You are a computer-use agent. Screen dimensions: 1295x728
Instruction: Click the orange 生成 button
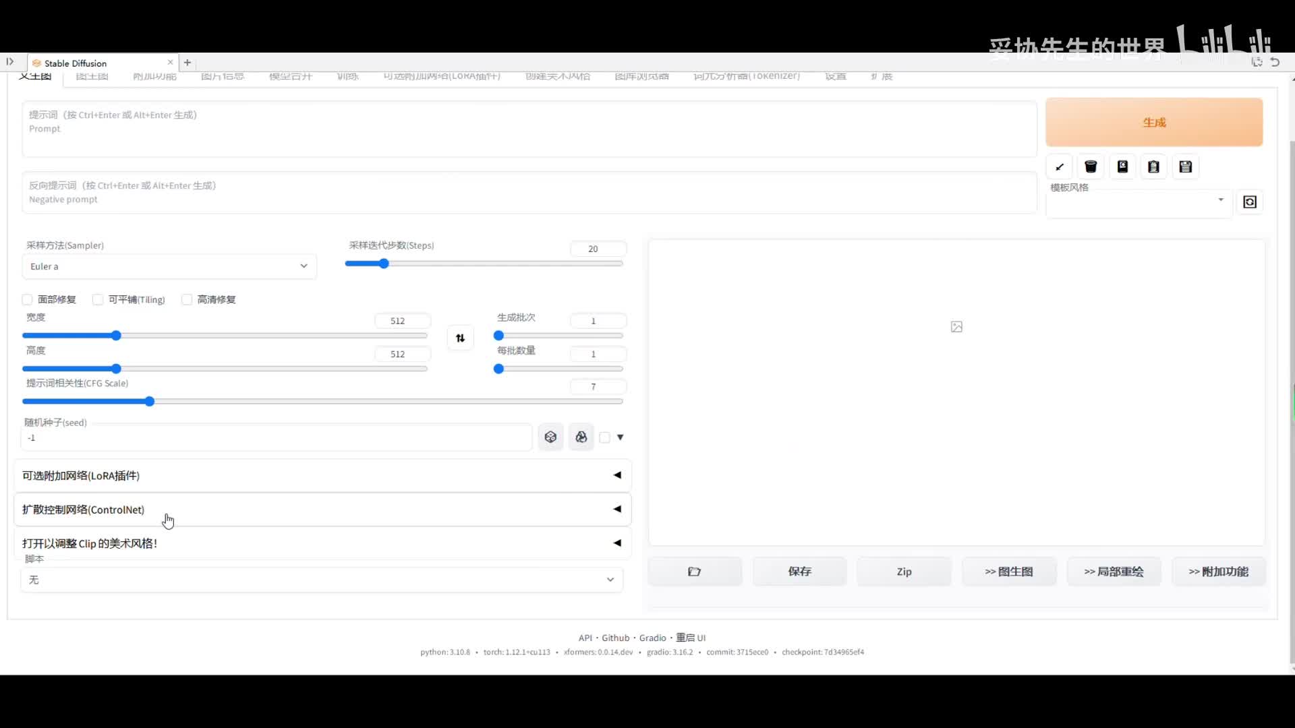(x=1153, y=122)
